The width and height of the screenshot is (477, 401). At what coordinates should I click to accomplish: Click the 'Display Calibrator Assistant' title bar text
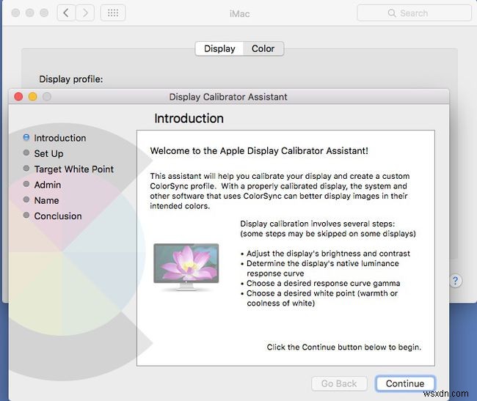(x=228, y=97)
